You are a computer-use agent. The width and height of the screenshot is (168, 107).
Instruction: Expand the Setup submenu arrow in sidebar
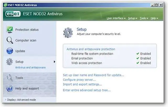[x=55, y=62]
